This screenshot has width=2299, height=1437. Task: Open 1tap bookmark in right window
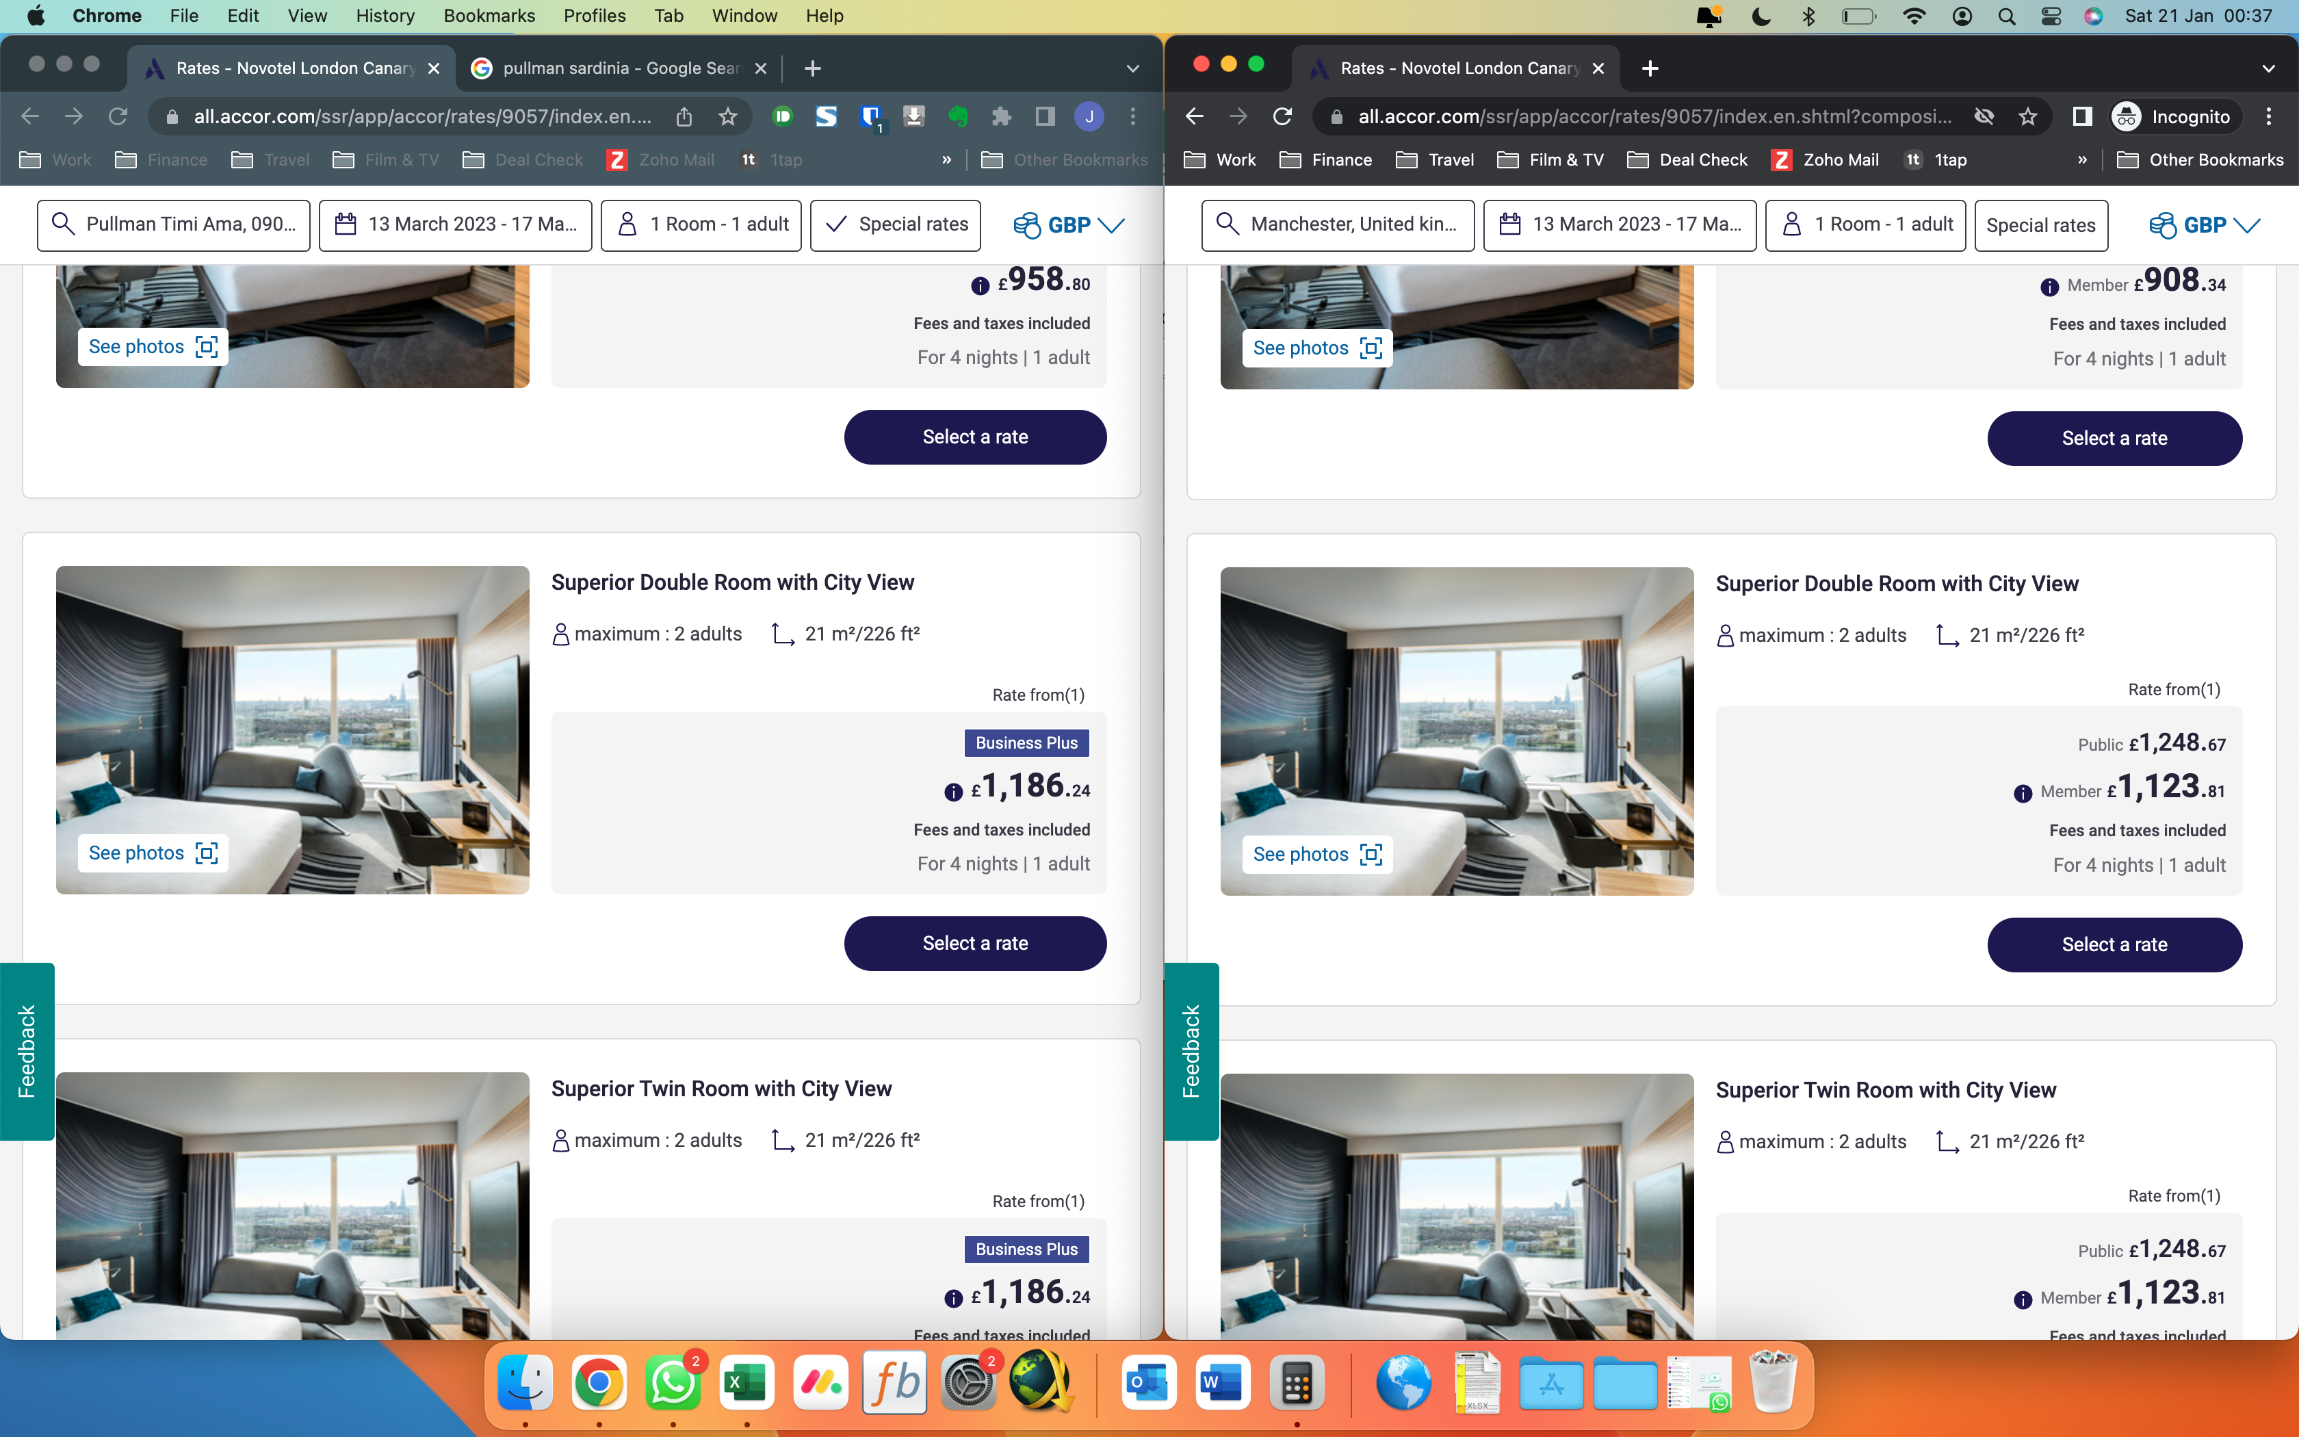click(1935, 159)
